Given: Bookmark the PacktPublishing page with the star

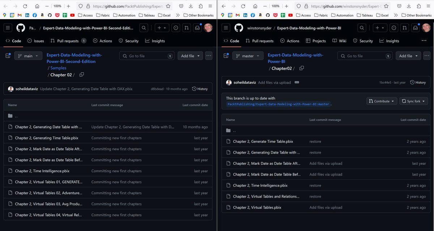Looking at the screenshot, I should point(168,6).
